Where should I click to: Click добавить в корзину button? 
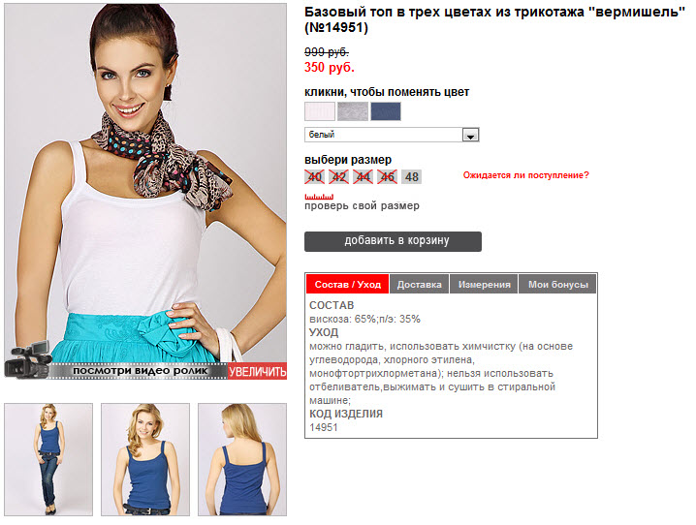tap(393, 241)
